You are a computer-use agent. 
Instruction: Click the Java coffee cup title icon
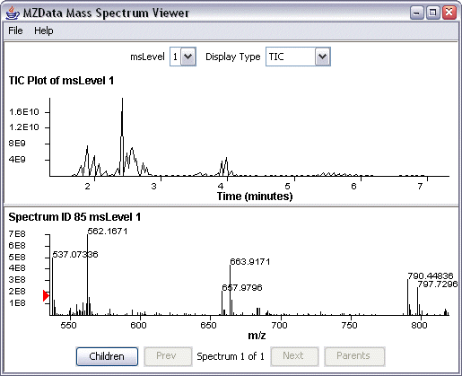click(13, 13)
